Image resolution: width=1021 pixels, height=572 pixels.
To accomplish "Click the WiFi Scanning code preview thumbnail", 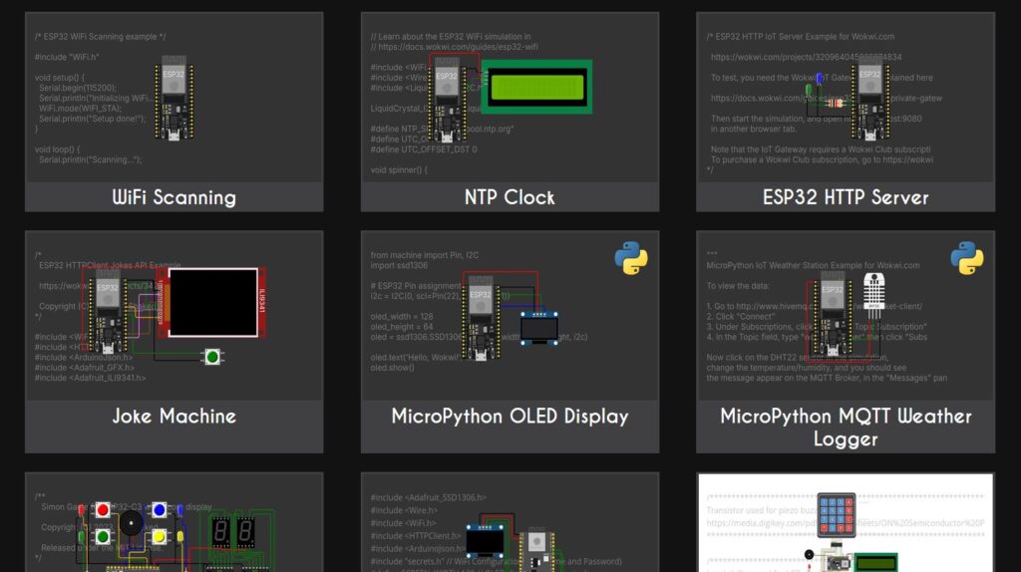I will coord(173,98).
